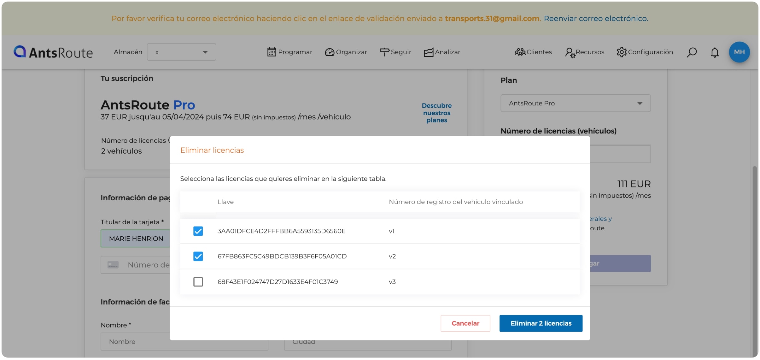Viewport: 760px width, 360px height.
Task: Click the v3 vehicle cell
Action: 392,282
